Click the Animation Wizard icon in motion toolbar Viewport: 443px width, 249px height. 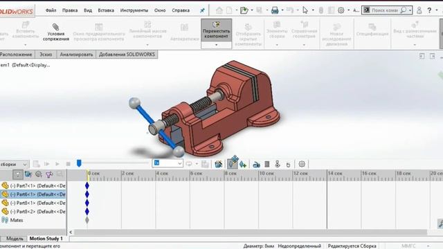[219, 164]
